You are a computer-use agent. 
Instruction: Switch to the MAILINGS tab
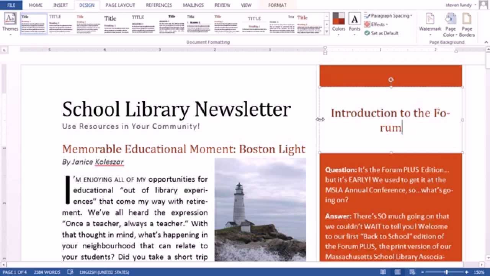193,5
